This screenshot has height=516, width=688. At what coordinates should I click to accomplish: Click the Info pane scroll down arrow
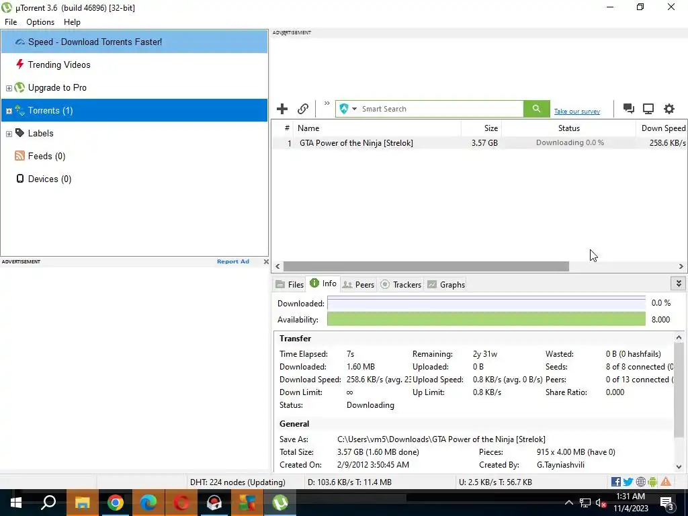coord(679,466)
